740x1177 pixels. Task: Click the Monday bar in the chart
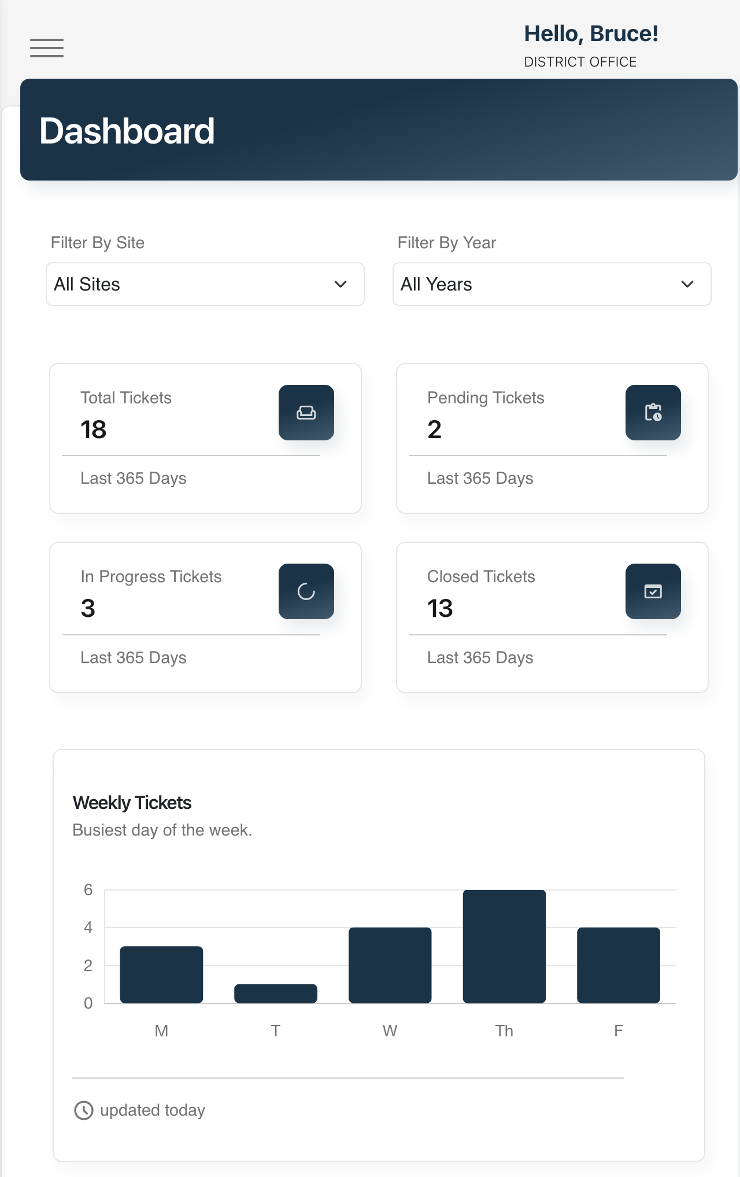161,975
